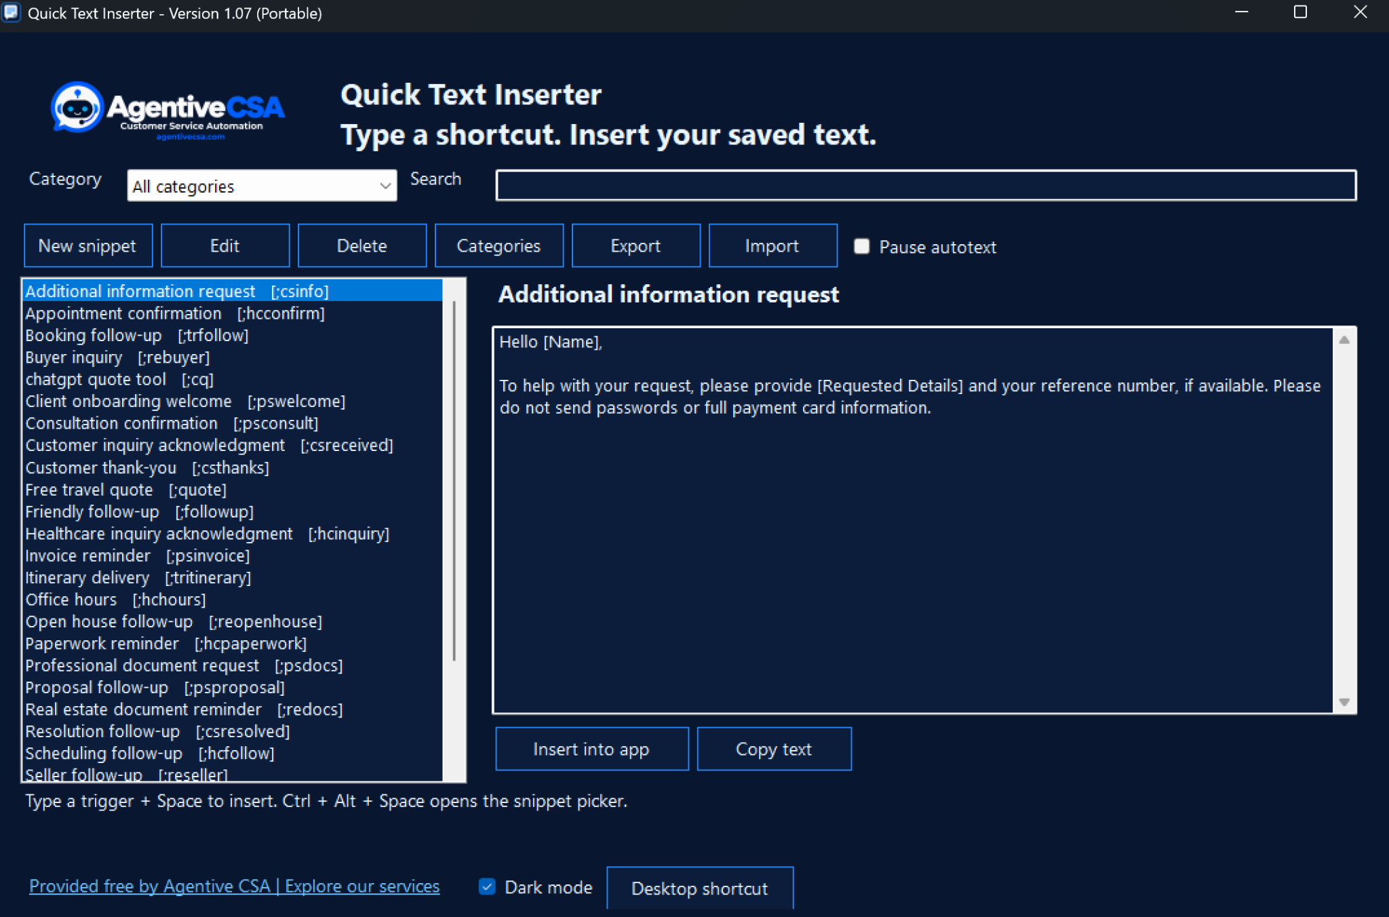Click the Edit button
Screen dimensions: 1389x917
[x=225, y=246]
